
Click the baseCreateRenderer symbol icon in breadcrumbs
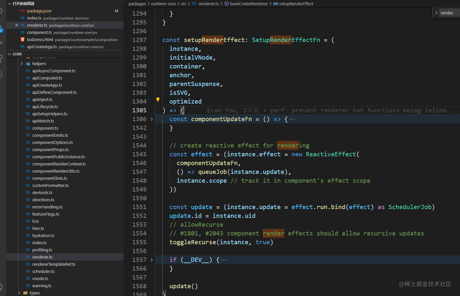pos(227,4)
